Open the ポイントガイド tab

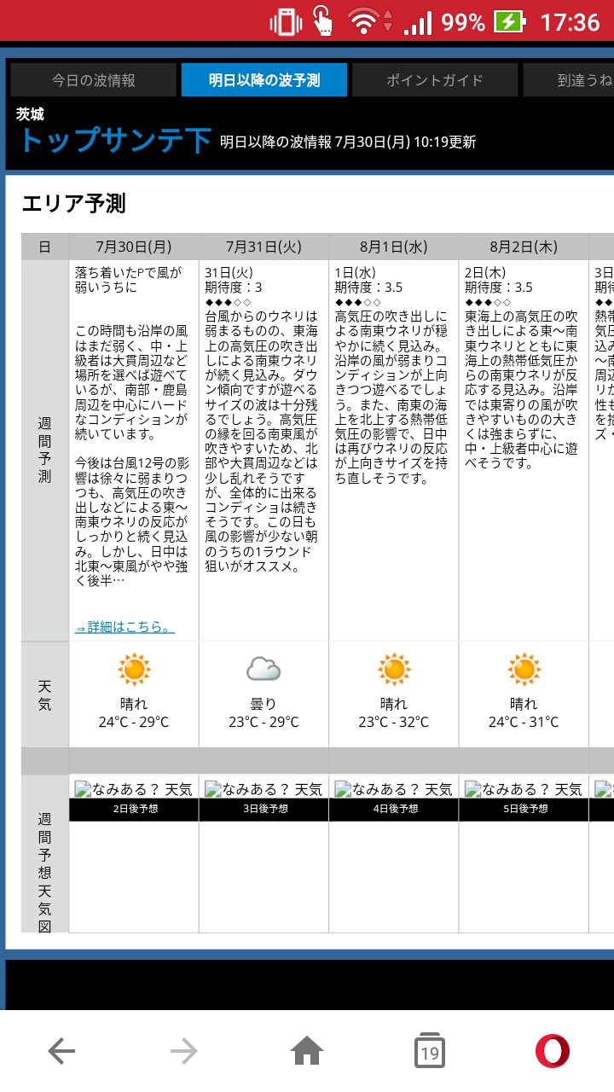pyautogui.click(x=435, y=80)
